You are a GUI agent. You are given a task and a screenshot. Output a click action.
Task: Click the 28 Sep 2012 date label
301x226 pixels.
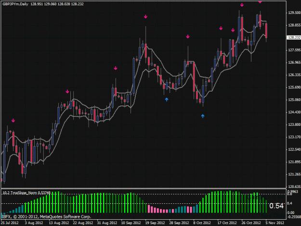point(179,223)
